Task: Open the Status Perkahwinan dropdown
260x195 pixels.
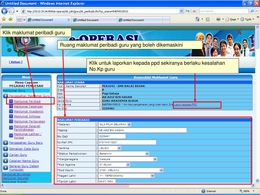Action: coord(124,154)
